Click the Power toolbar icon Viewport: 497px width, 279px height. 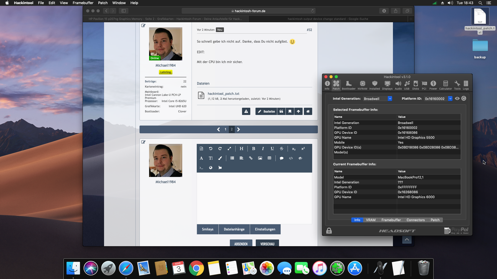tap(433, 85)
